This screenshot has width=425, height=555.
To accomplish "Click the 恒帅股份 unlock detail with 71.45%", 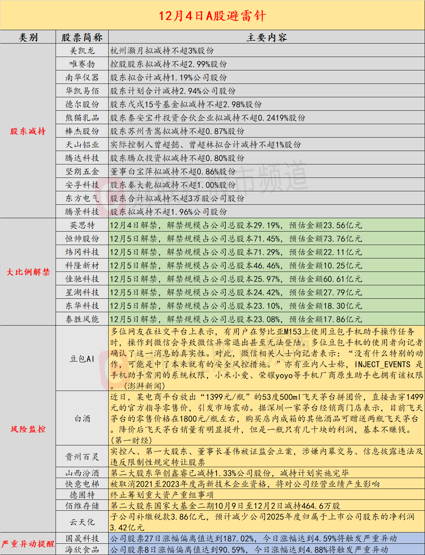I will click(x=236, y=239).
